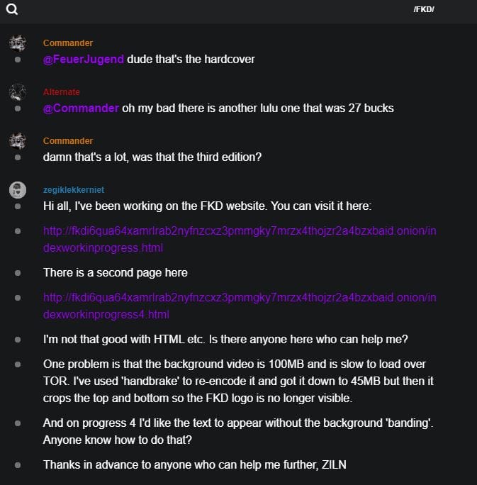Screen dimensions: 477x485
Task: Click Alternate's profile avatar
Action: tap(18, 92)
